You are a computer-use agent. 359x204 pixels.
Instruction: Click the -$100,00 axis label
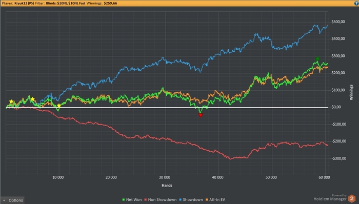(338, 124)
